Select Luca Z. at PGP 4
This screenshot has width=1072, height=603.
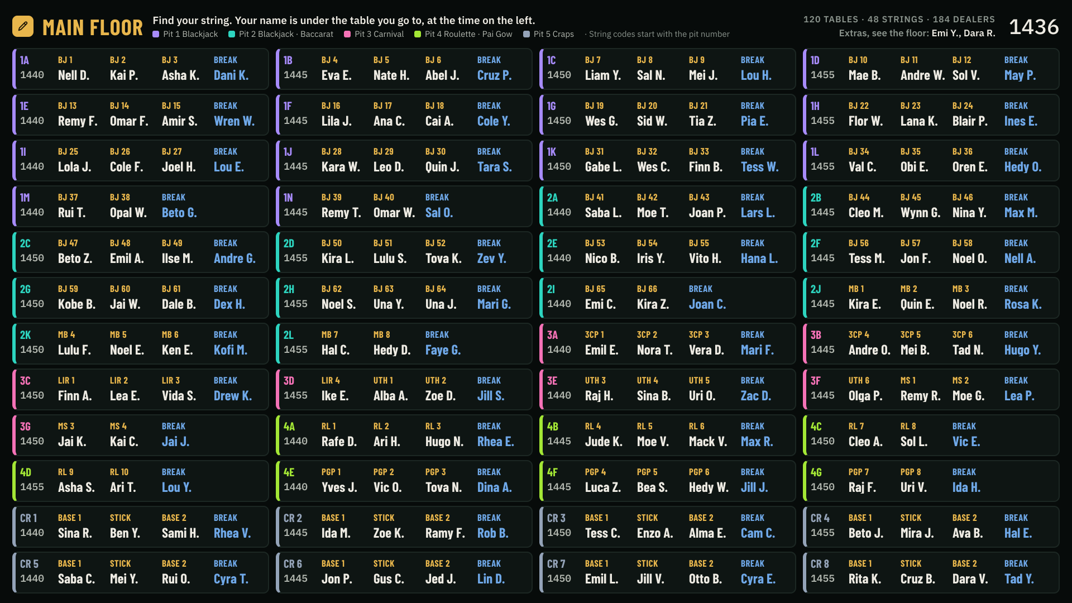tap(603, 487)
